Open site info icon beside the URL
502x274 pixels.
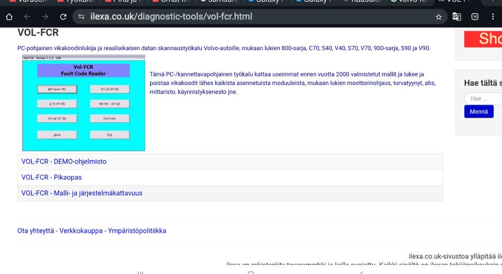click(82, 17)
